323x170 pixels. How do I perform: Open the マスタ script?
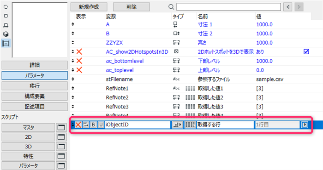pos(28,128)
